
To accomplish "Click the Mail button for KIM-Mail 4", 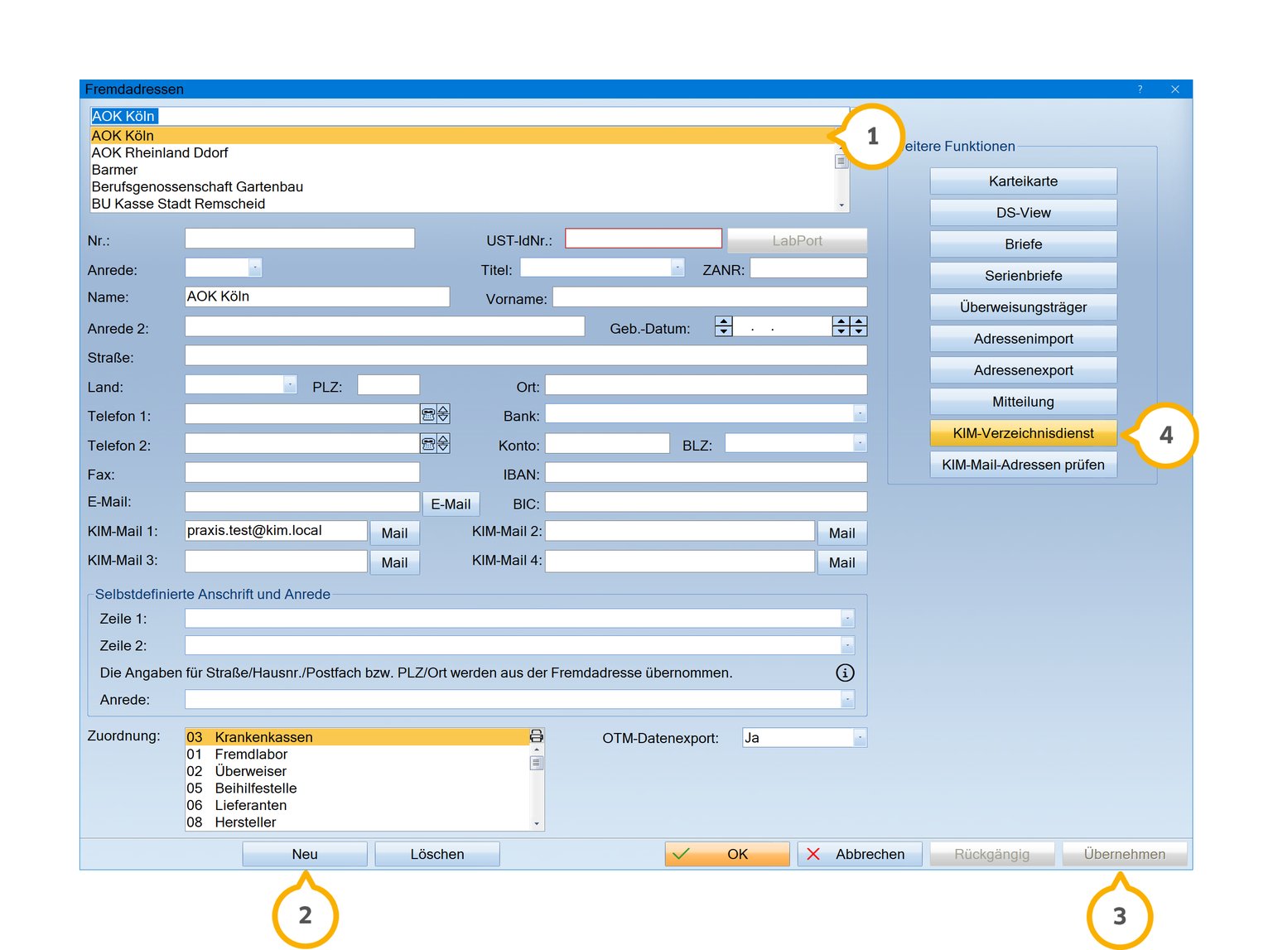I will pyautogui.click(x=842, y=562).
